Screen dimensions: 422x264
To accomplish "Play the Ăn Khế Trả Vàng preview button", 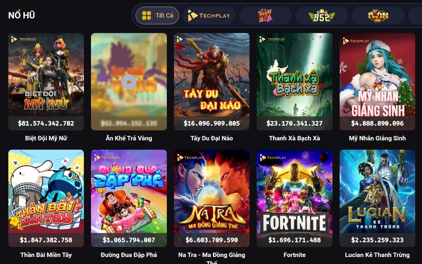I will pyautogui.click(x=129, y=82).
